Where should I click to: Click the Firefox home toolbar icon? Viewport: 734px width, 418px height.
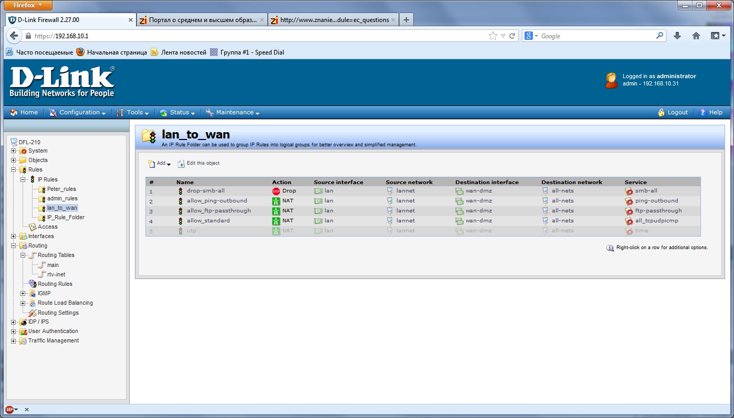[696, 36]
